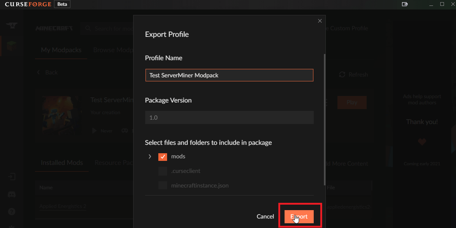Click the Export button

pos(299,217)
